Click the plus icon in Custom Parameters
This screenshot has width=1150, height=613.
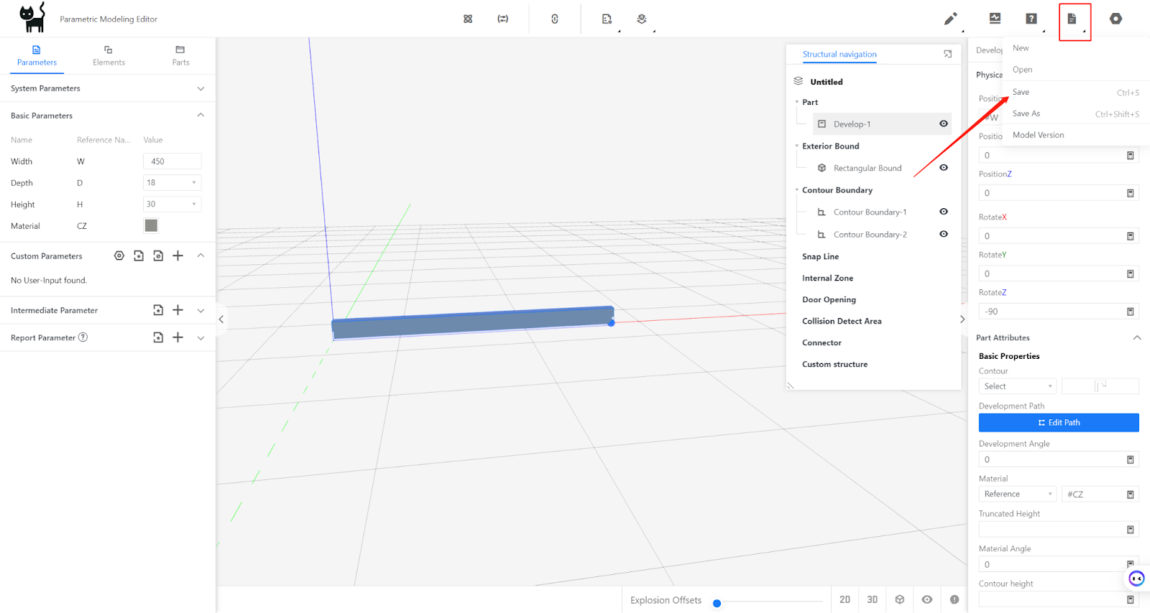point(178,256)
